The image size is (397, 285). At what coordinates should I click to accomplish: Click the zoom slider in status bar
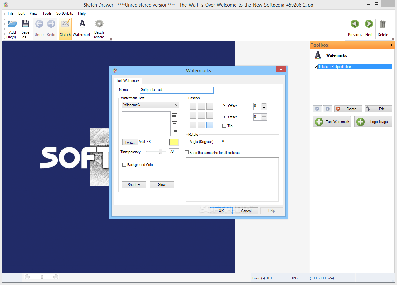coord(41,277)
